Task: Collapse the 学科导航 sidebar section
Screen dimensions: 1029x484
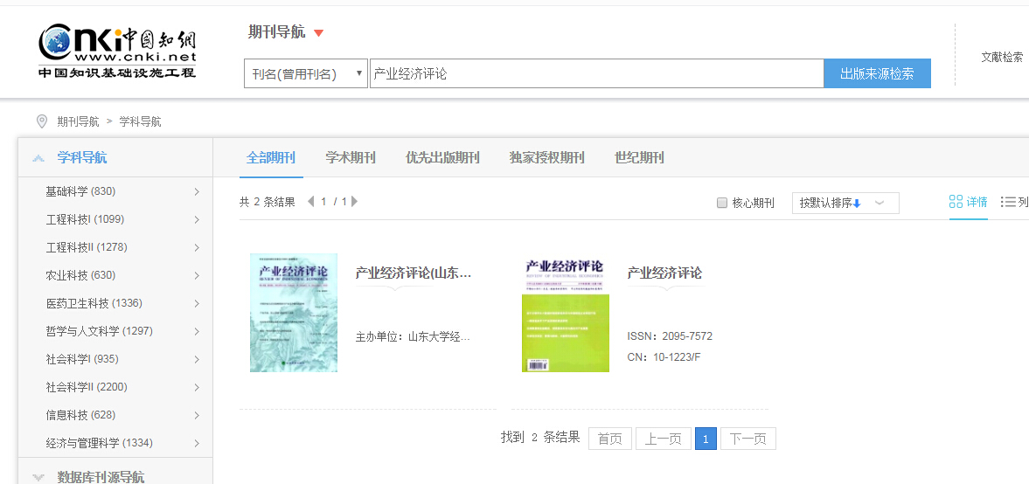Action: [x=38, y=158]
